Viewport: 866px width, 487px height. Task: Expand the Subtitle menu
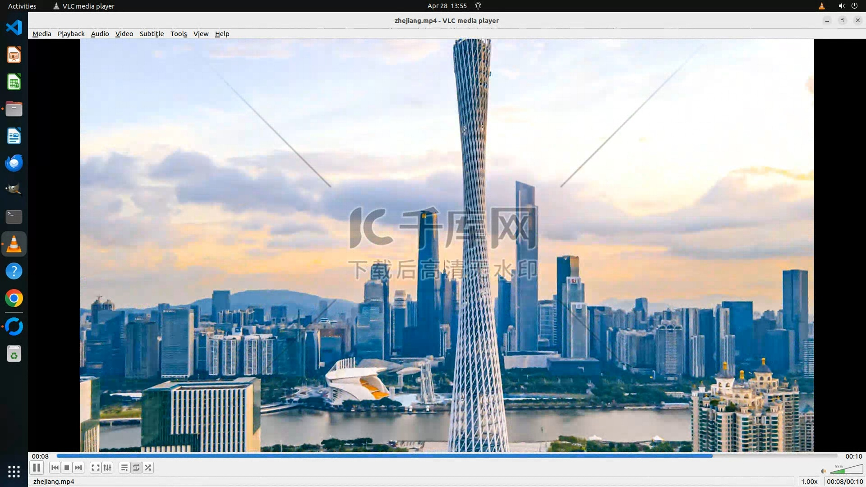coord(152,34)
